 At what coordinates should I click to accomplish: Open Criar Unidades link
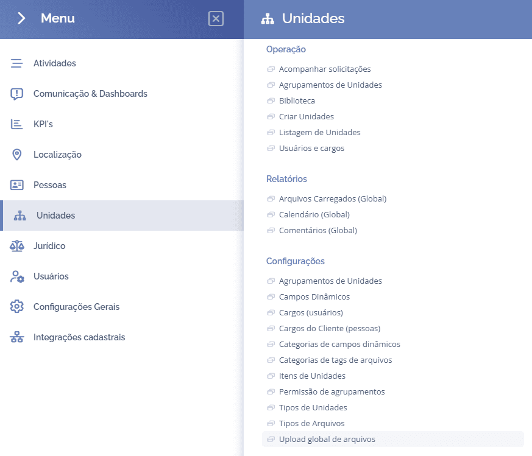[307, 117]
